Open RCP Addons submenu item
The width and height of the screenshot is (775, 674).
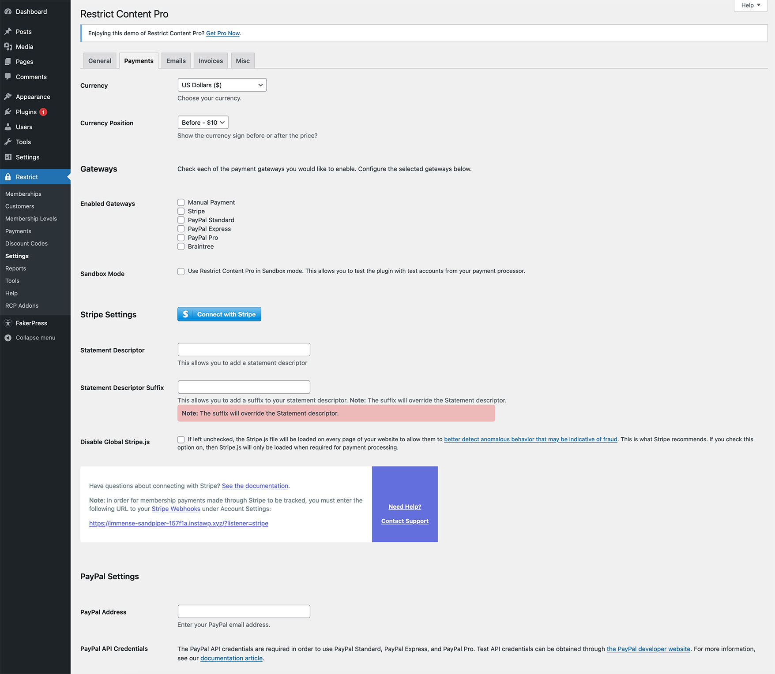(22, 305)
